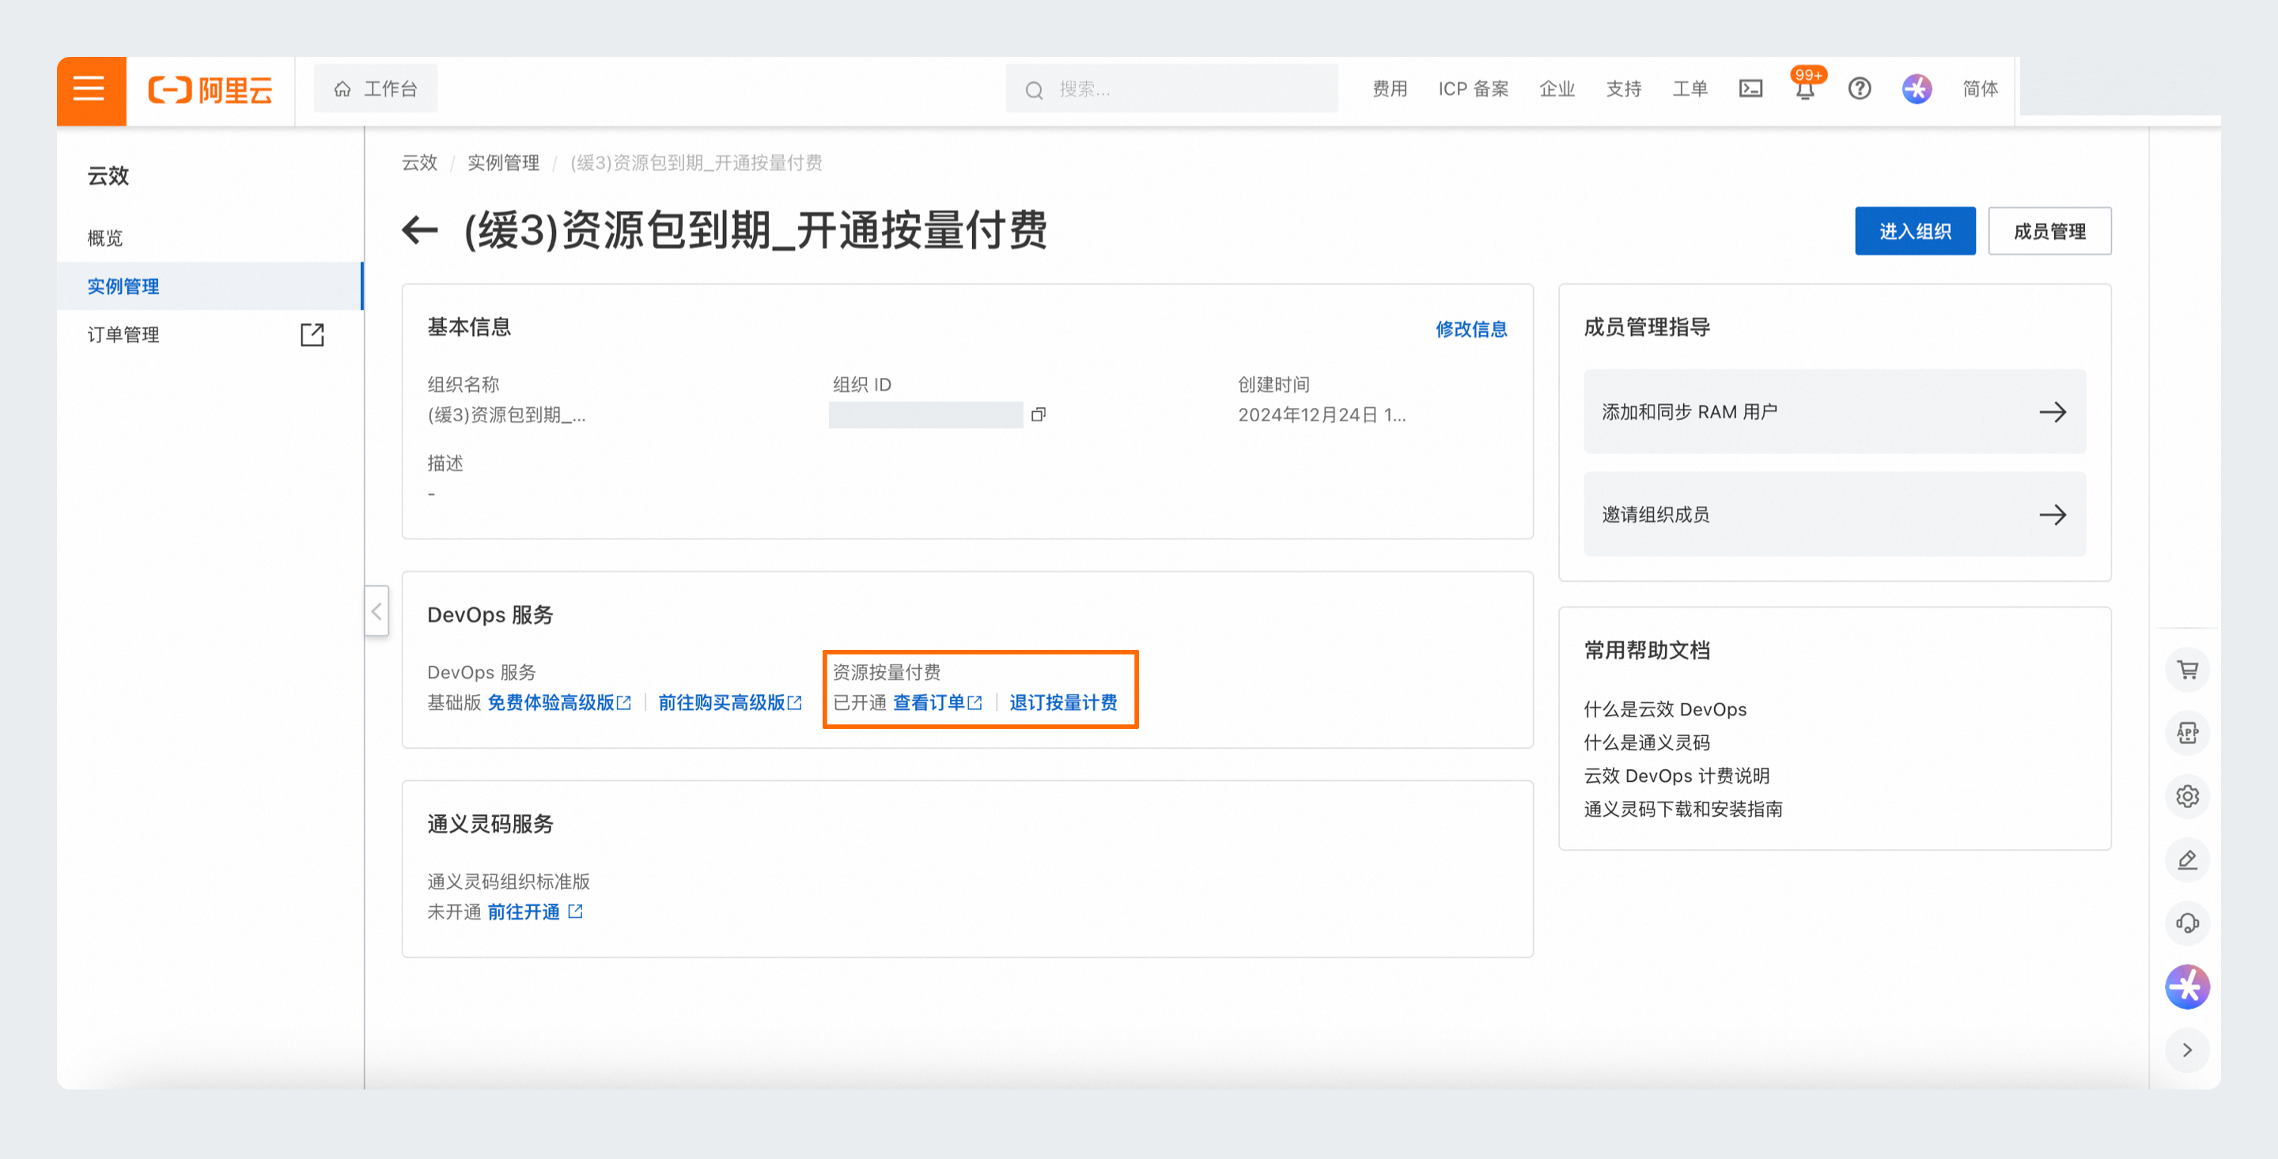The height and width of the screenshot is (1159, 2278).
Task: Click the home icon in 工作台 button
Action: click(342, 89)
